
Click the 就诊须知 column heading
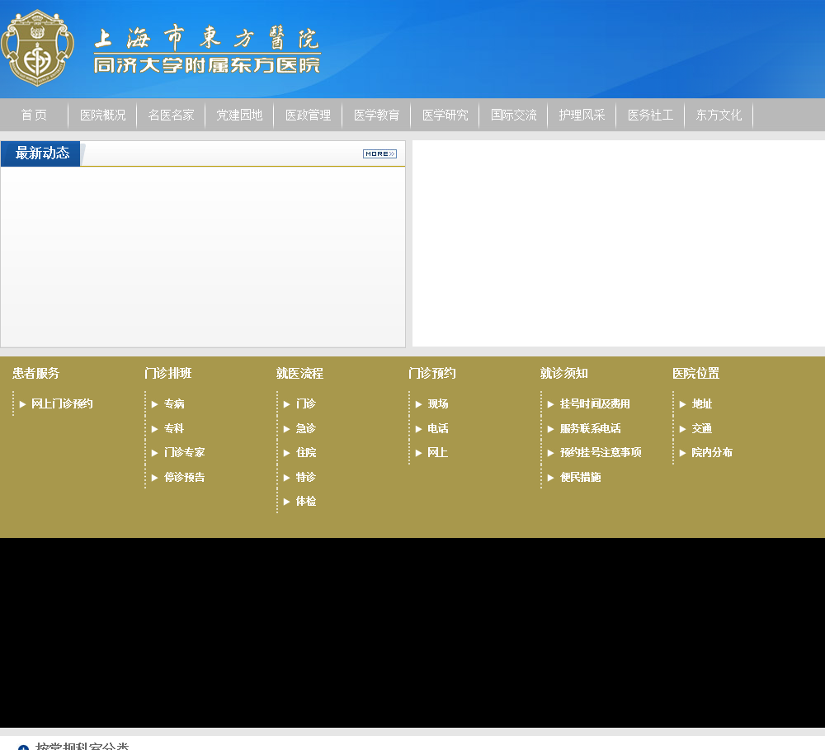(x=564, y=373)
